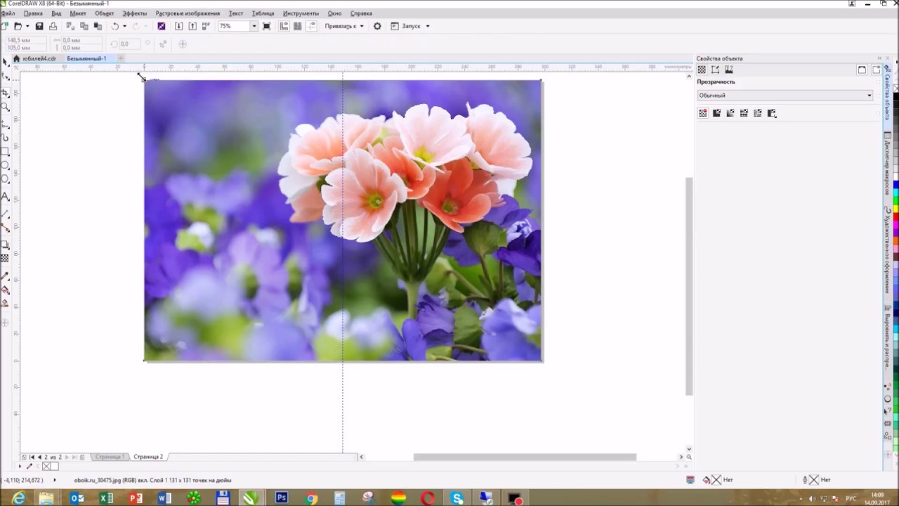Select the checkered Transparency tool in toolbox
This screenshot has height=506, width=899.
[x=5, y=259]
